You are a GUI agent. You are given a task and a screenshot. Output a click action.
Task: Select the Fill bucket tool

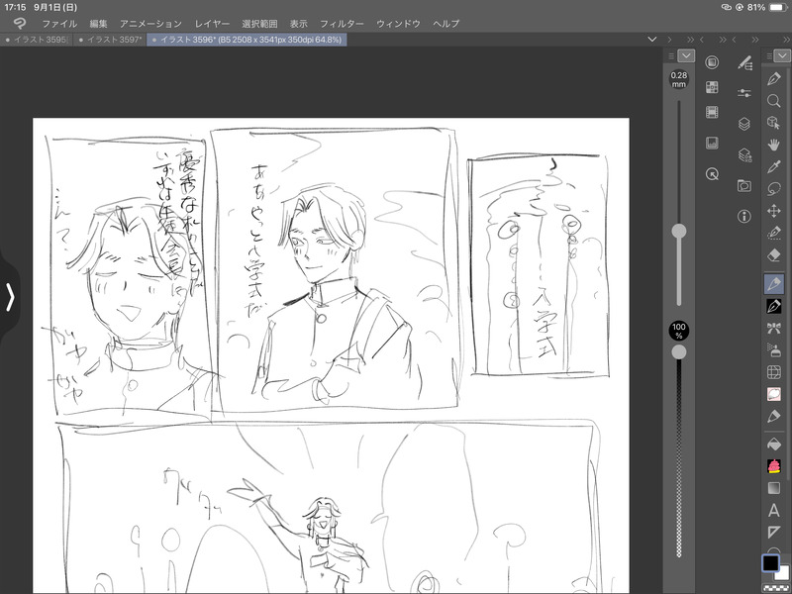click(x=773, y=445)
